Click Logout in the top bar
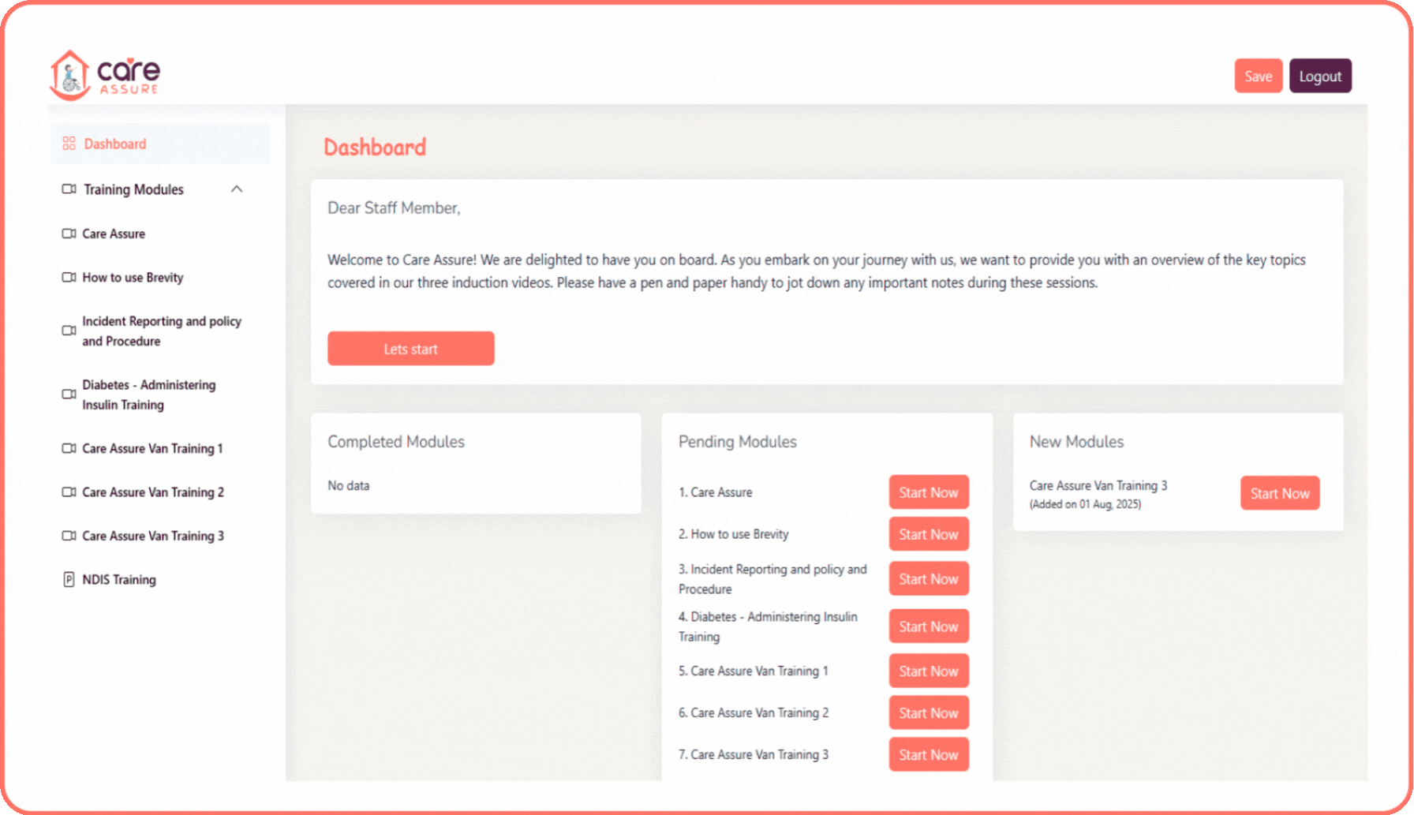This screenshot has width=1414, height=815. (x=1320, y=76)
